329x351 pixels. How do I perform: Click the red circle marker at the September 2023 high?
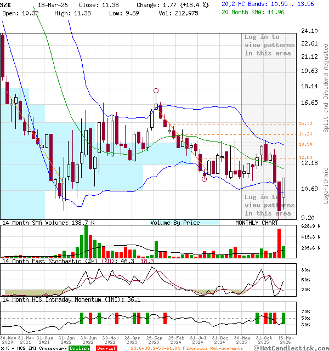pos(156,91)
